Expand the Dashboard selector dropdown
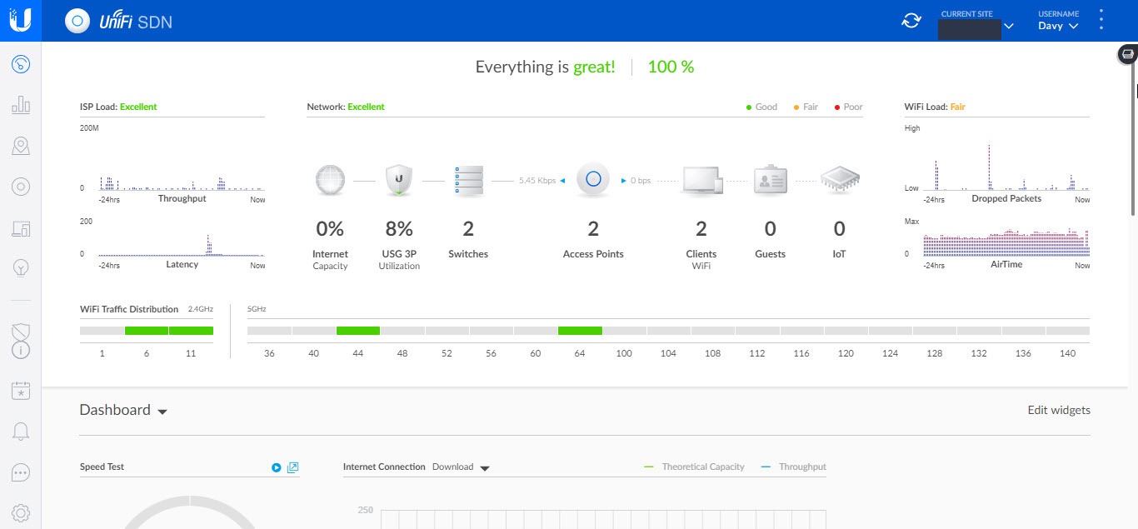The width and height of the screenshot is (1138, 529). [x=123, y=410]
